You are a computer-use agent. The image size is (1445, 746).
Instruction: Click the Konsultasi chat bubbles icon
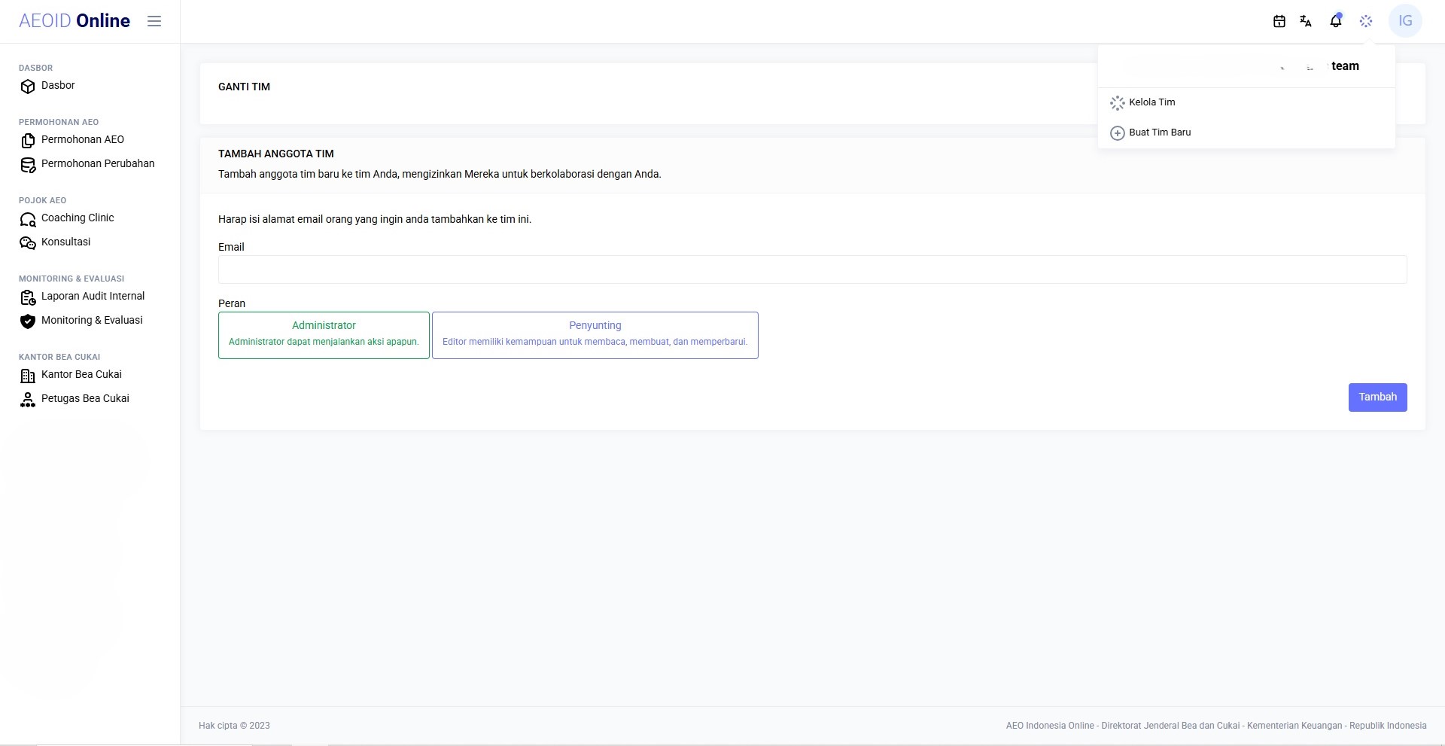[28, 243]
